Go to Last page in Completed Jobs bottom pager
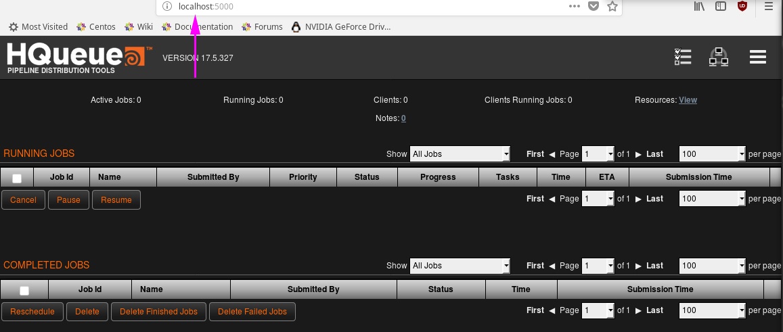This screenshot has height=332, width=783. click(654, 310)
